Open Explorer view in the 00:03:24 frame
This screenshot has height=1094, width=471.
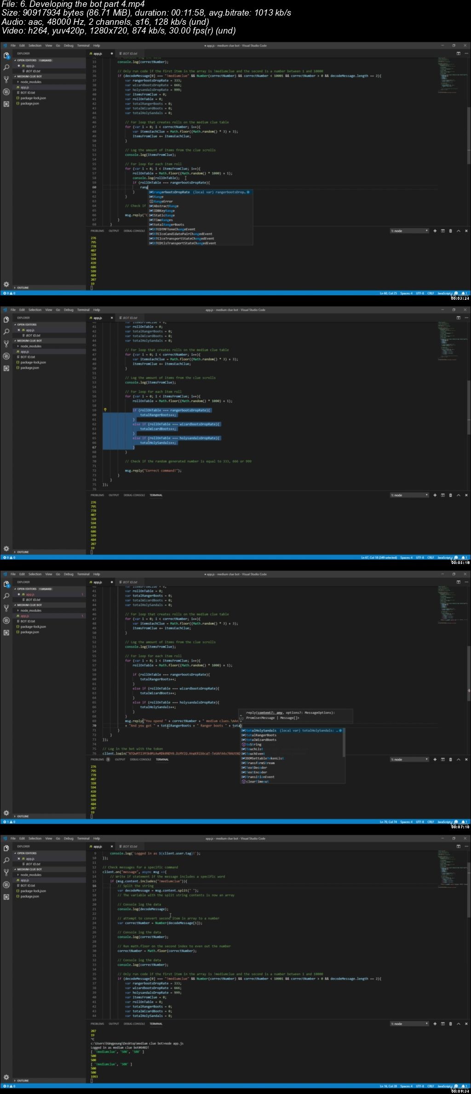(x=6, y=56)
